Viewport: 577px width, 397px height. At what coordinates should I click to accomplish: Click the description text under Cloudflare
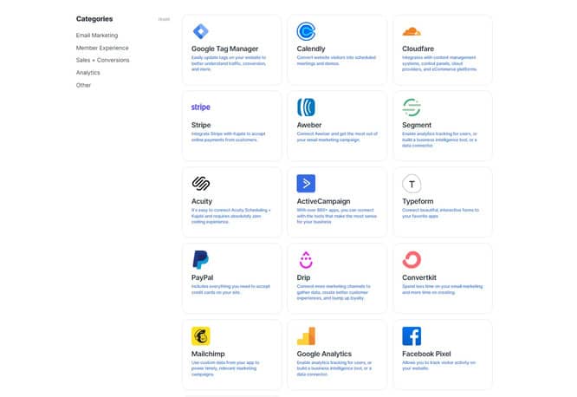[x=439, y=63]
